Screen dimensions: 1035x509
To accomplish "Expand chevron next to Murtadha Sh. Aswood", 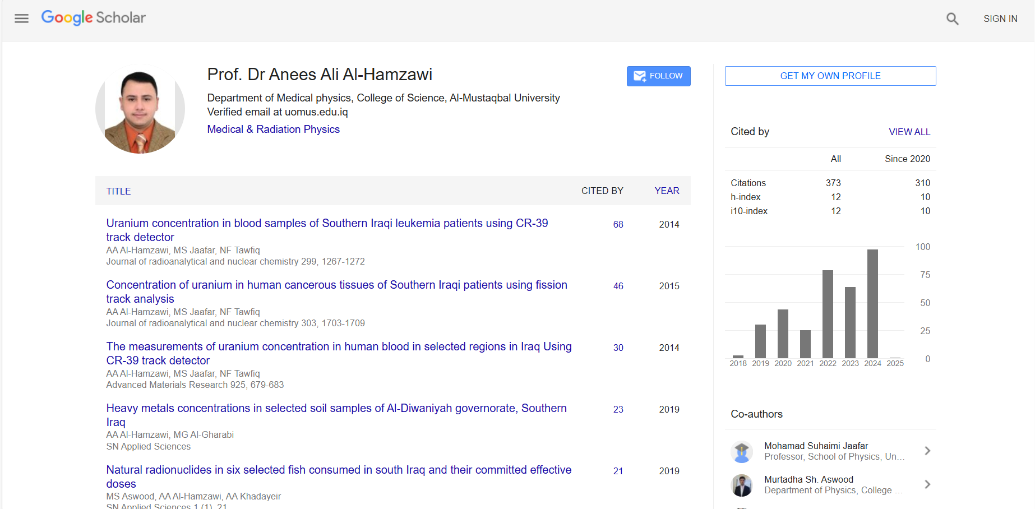I will pos(927,484).
